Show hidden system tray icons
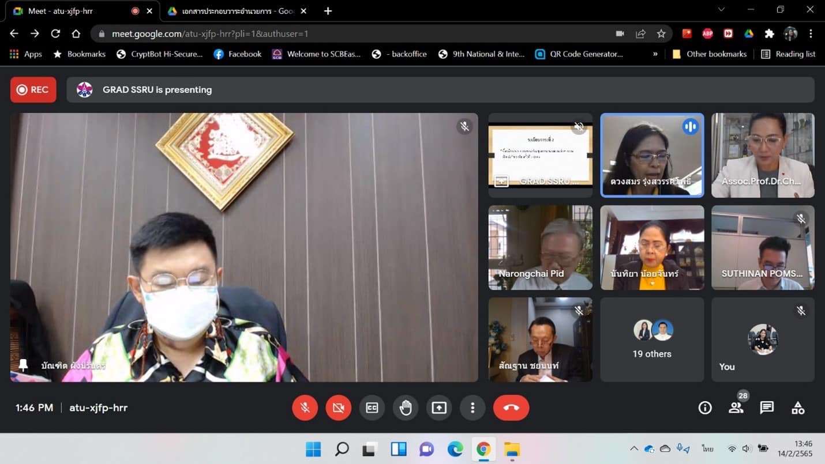Viewport: 825px width, 464px height. [x=633, y=448]
